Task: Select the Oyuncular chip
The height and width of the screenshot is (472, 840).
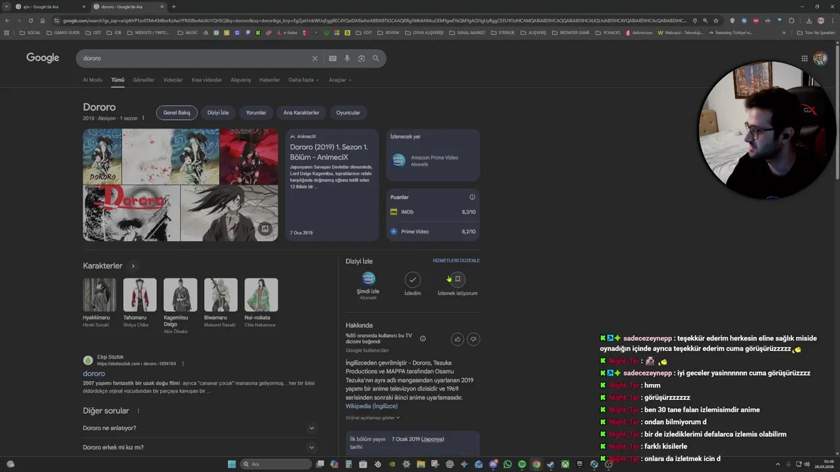Action: coord(348,113)
